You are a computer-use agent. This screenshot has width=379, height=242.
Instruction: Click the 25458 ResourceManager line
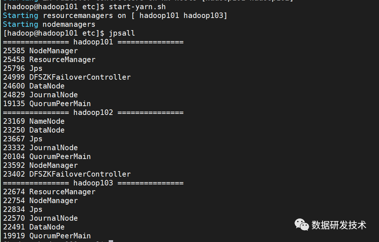coord(49,59)
